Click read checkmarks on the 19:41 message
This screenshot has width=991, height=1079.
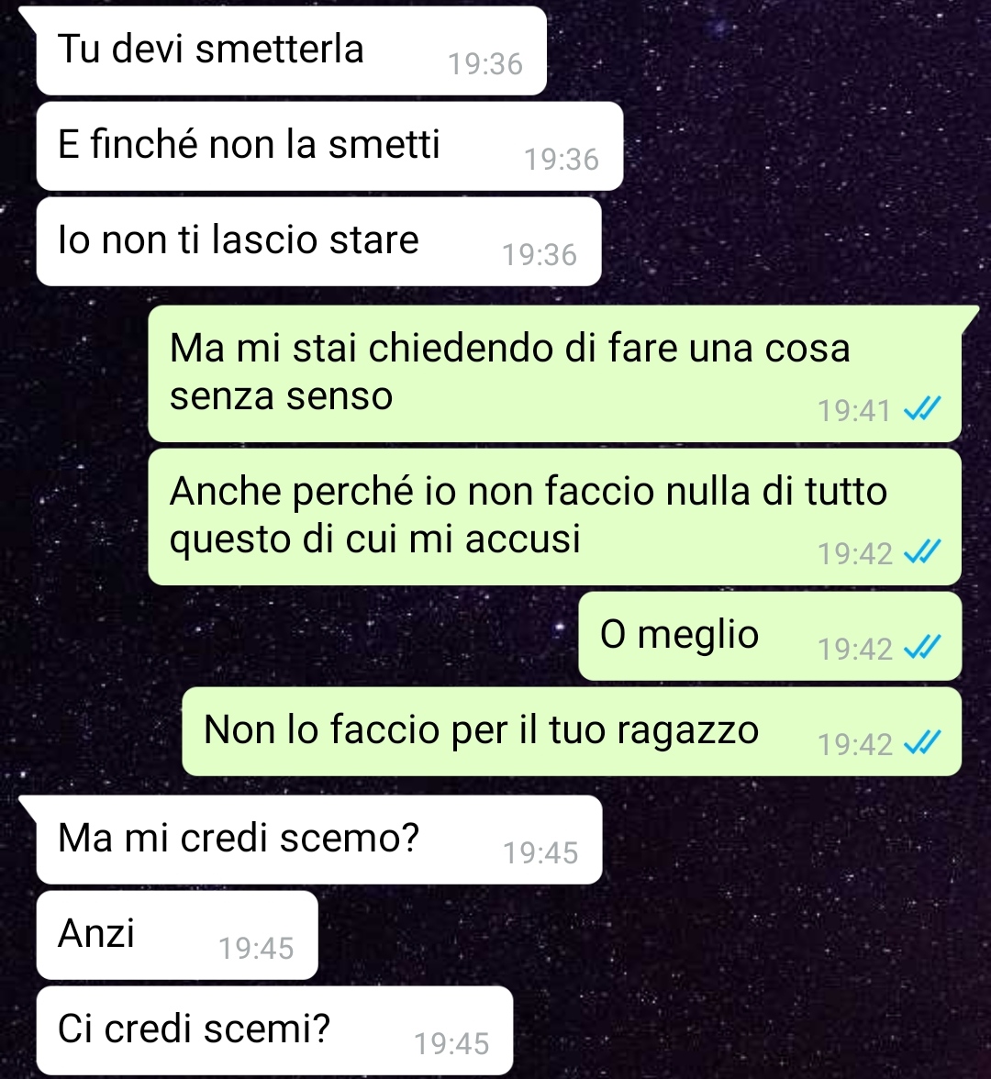(x=921, y=410)
